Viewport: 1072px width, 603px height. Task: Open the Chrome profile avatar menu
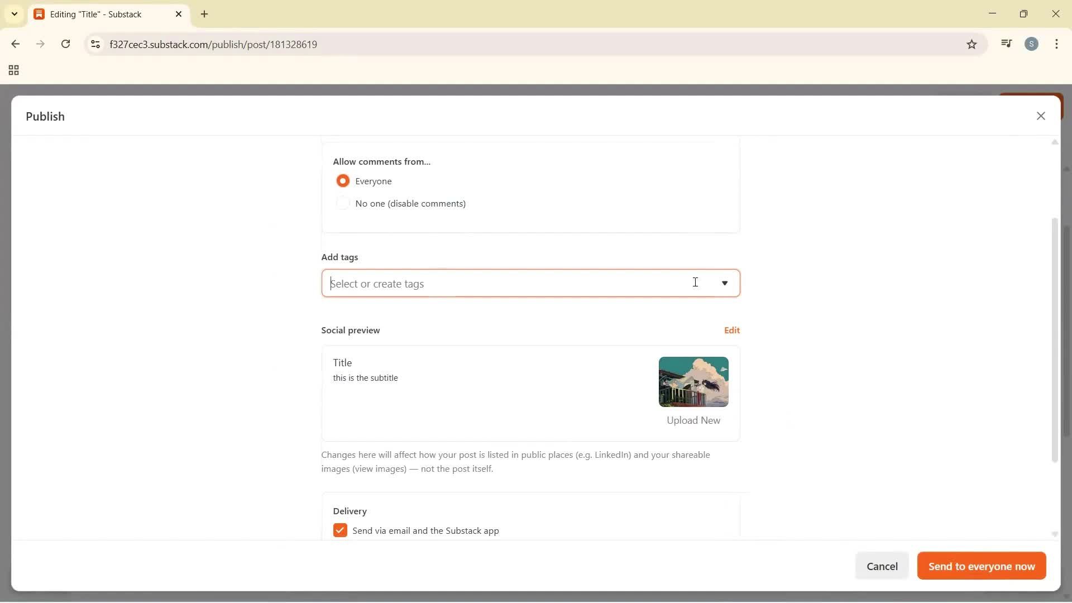1032,44
